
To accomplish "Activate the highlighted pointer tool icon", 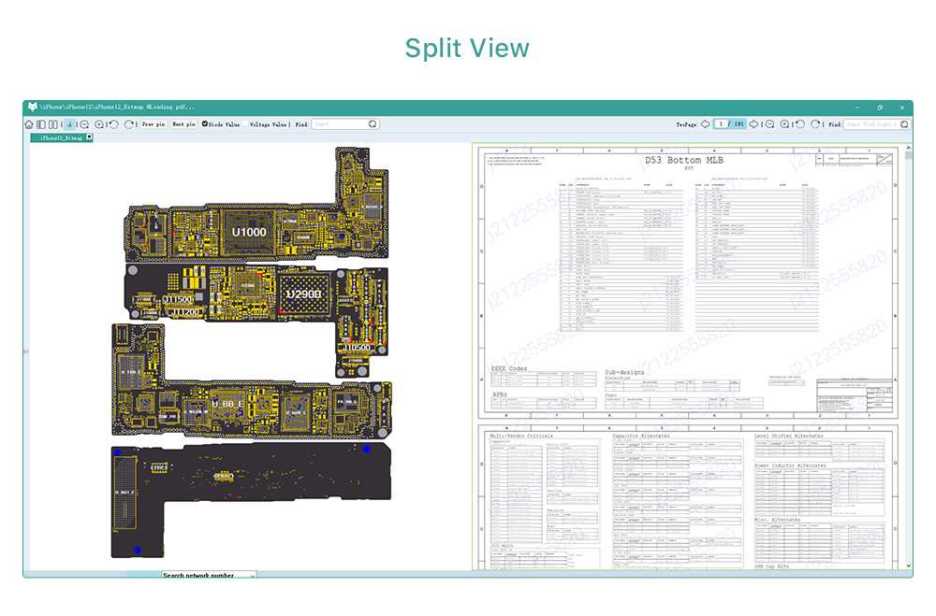I will (x=70, y=124).
